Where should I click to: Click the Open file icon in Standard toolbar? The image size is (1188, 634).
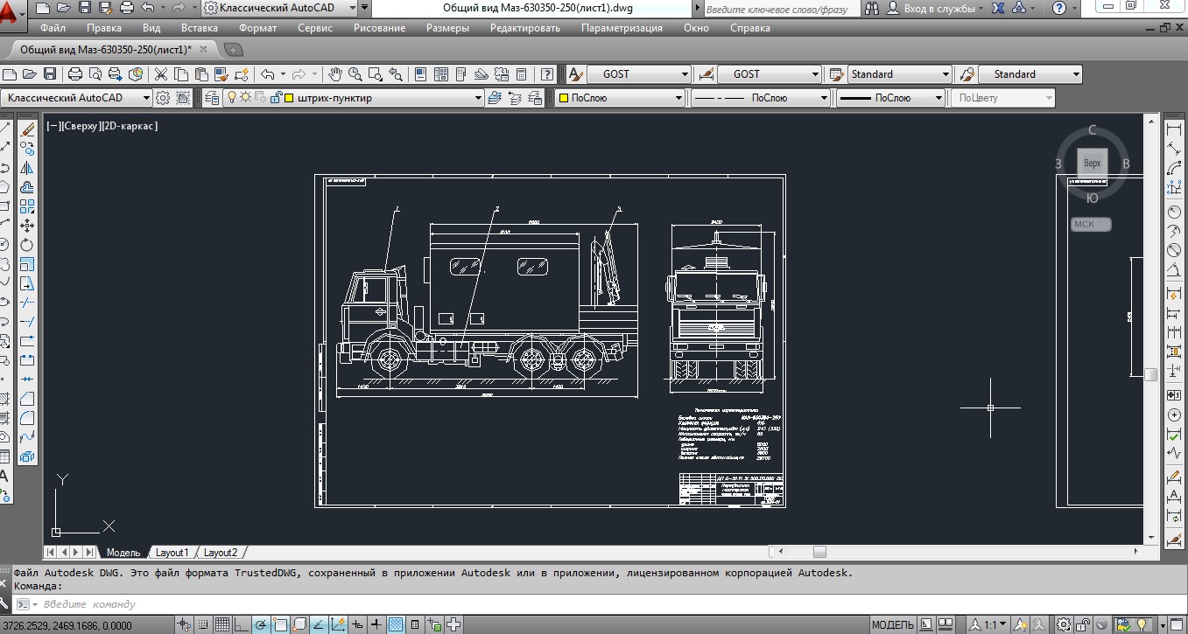point(29,74)
